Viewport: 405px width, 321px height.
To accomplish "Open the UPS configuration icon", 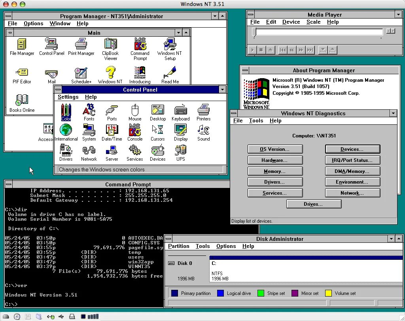I will tap(181, 151).
